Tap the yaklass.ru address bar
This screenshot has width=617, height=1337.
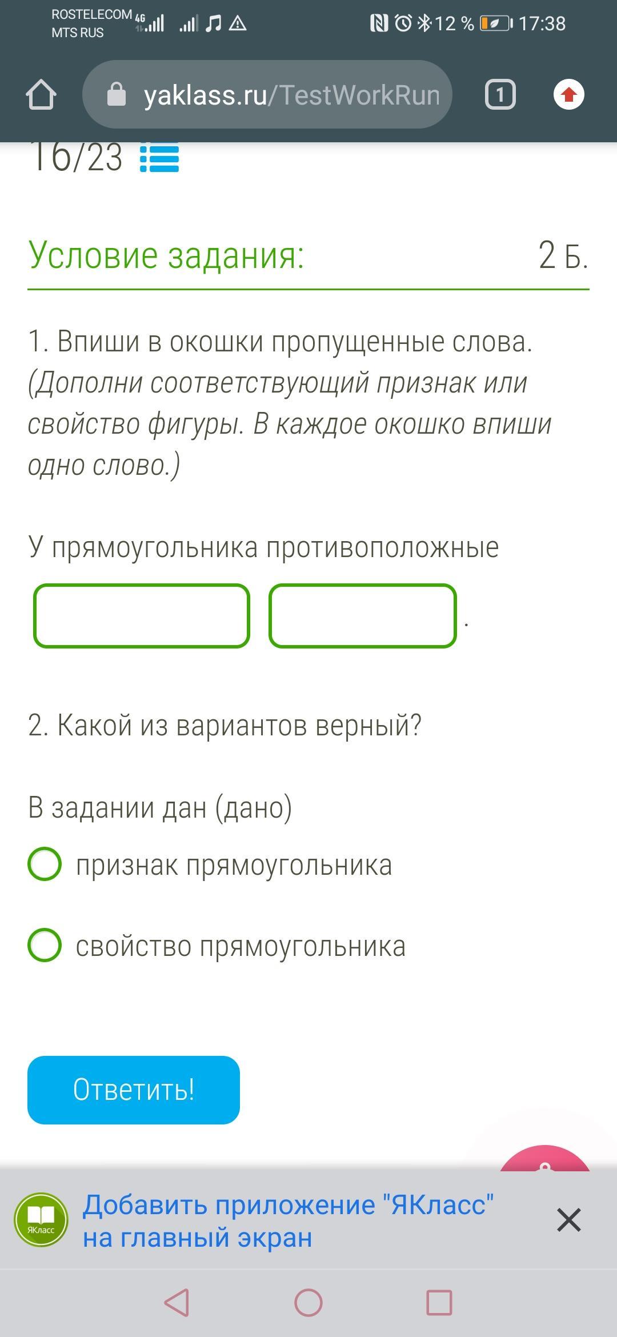click(x=291, y=95)
